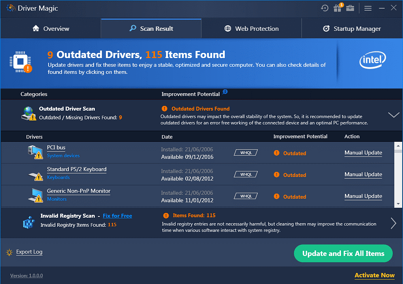The image size is (403, 284).
Task: Go to the Startup Manager tab
Action: [352, 29]
